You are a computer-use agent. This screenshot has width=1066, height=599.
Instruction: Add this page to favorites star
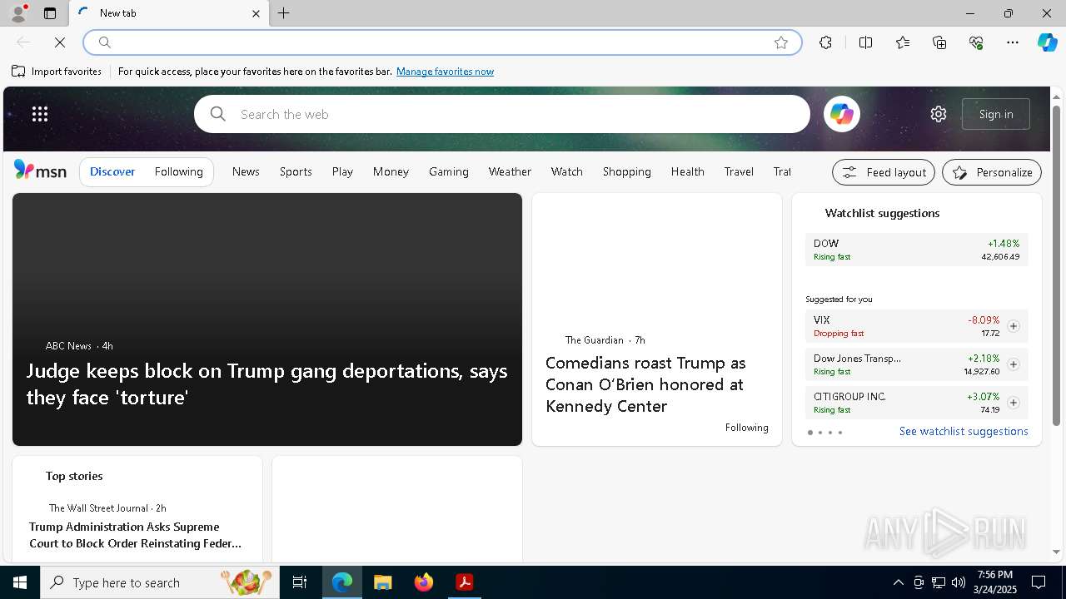pos(781,42)
